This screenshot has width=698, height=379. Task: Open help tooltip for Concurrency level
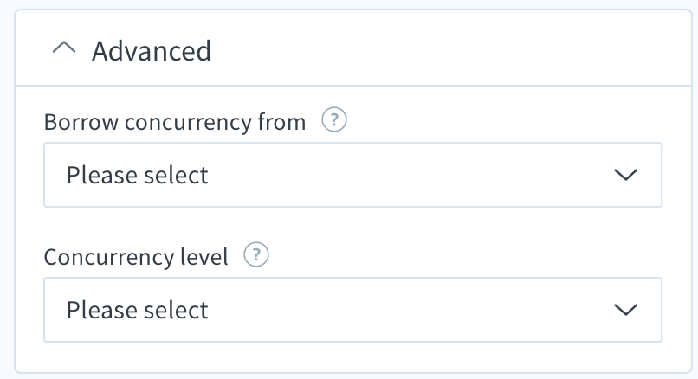tap(256, 255)
